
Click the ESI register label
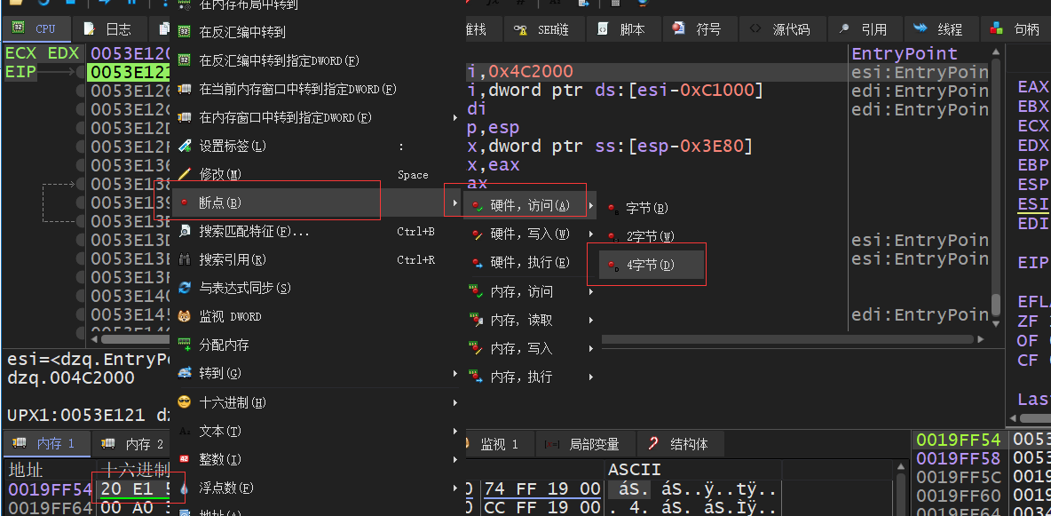(x=1032, y=203)
